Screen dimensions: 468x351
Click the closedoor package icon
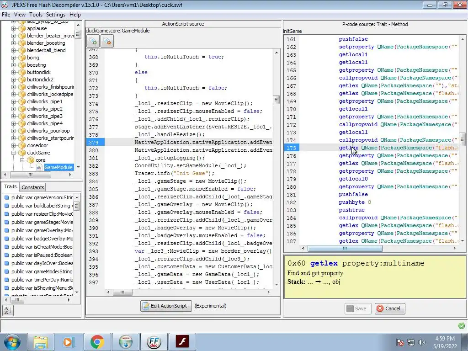22,145
